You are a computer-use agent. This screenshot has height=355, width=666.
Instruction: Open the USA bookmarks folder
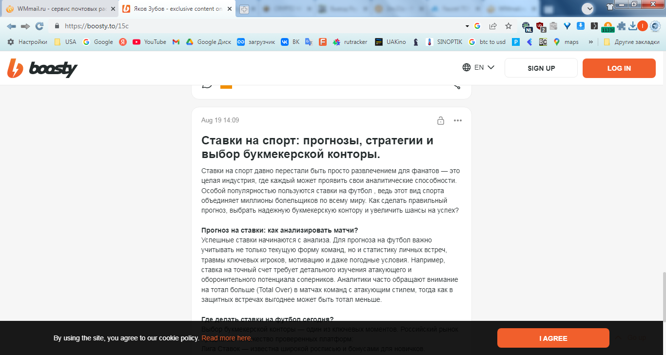click(65, 42)
